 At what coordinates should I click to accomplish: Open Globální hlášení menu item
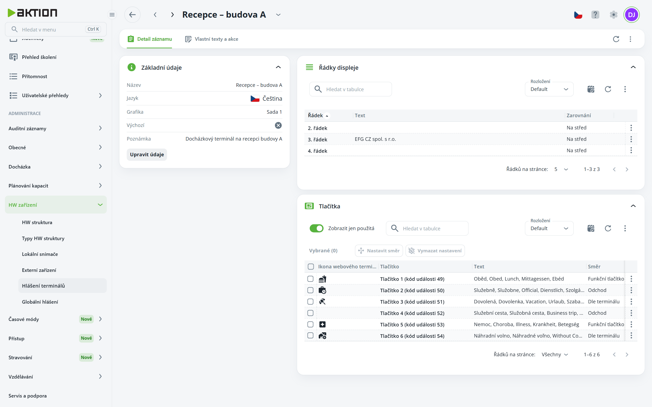coord(40,302)
